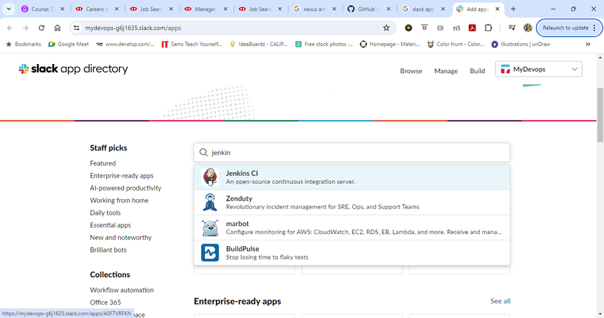Image resolution: width=604 pixels, height=318 pixels.
Task: Close the GitHub tab
Action: click(x=389, y=9)
